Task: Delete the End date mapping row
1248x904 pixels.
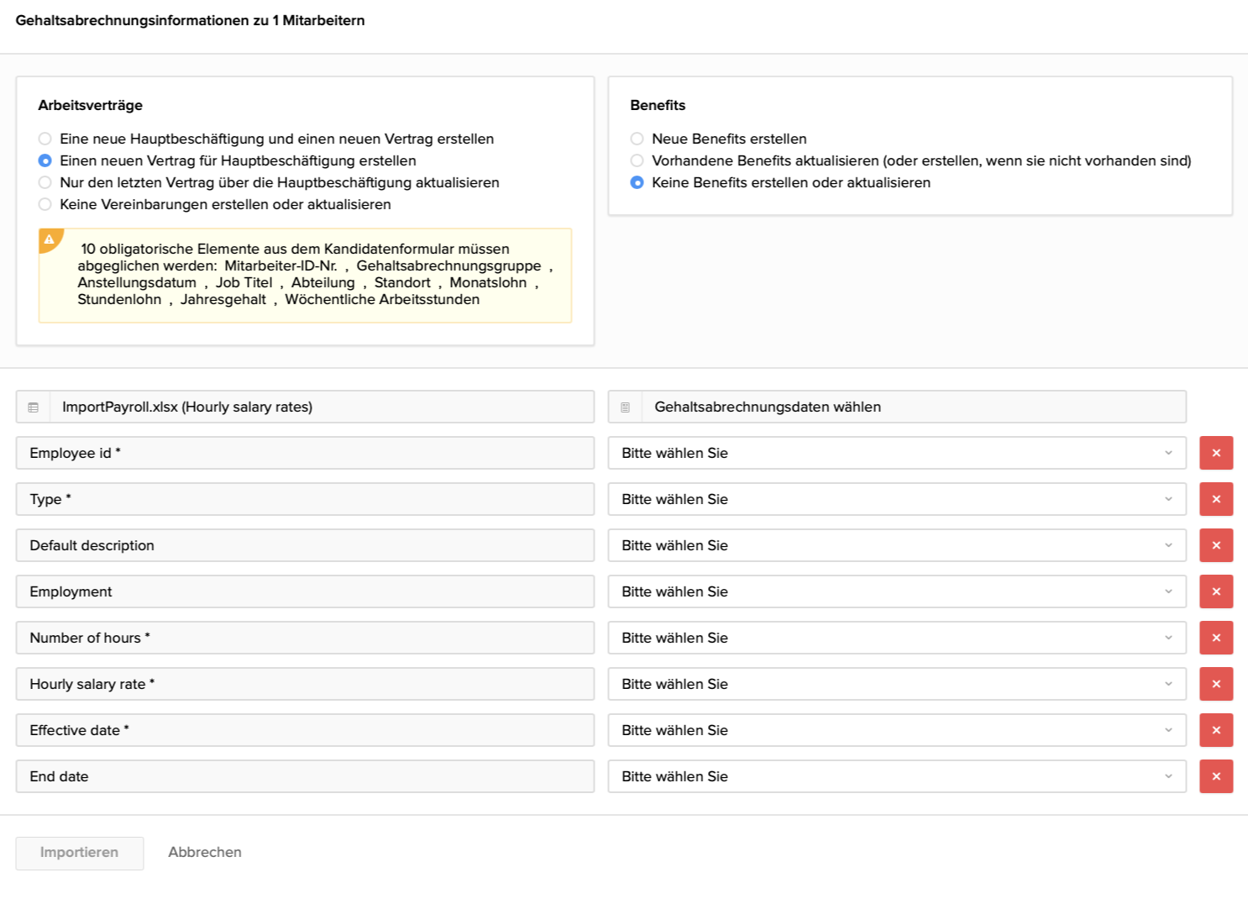Action: (1215, 776)
